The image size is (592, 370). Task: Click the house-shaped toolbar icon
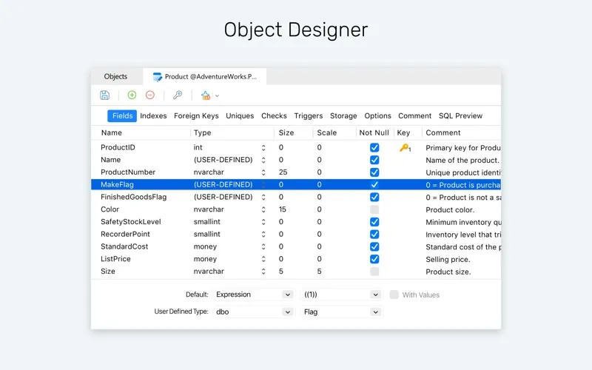pos(206,95)
